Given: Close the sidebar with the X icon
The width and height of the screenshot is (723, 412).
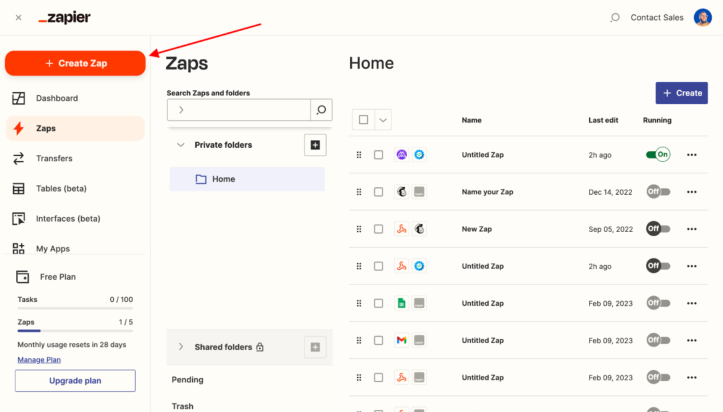Looking at the screenshot, I should coord(19,18).
